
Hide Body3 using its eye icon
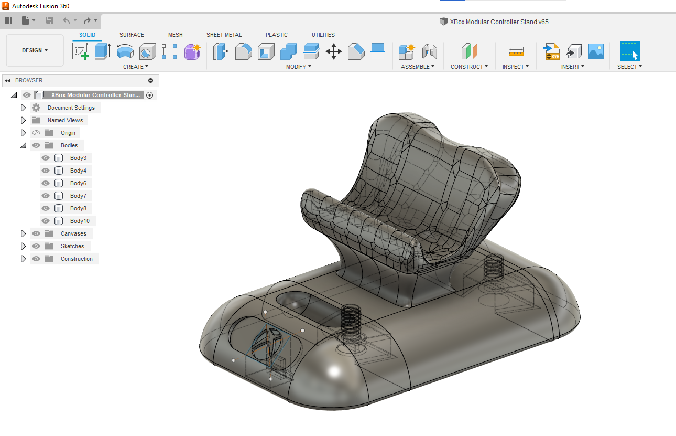[x=46, y=158]
